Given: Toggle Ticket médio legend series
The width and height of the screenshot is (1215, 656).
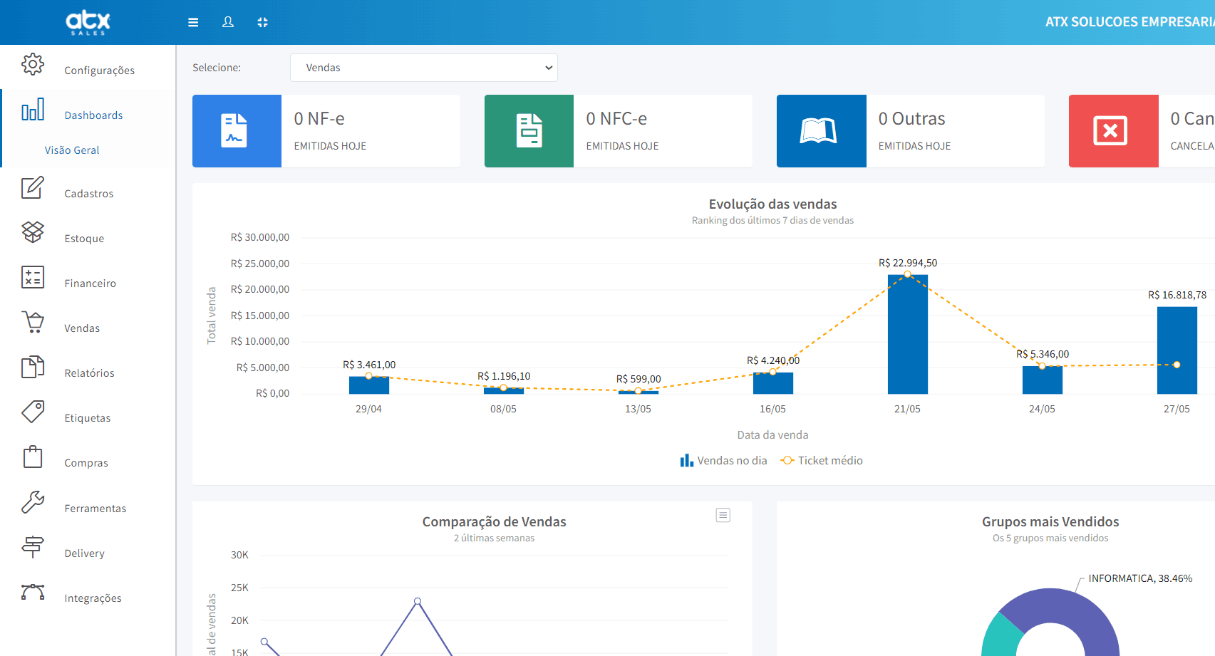Looking at the screenshot, I should 822,461.
